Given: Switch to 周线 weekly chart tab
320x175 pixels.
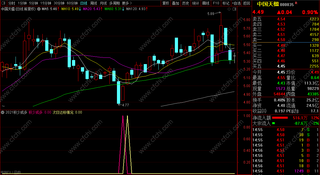Looking at the screenshot, I should coord(94,3).
